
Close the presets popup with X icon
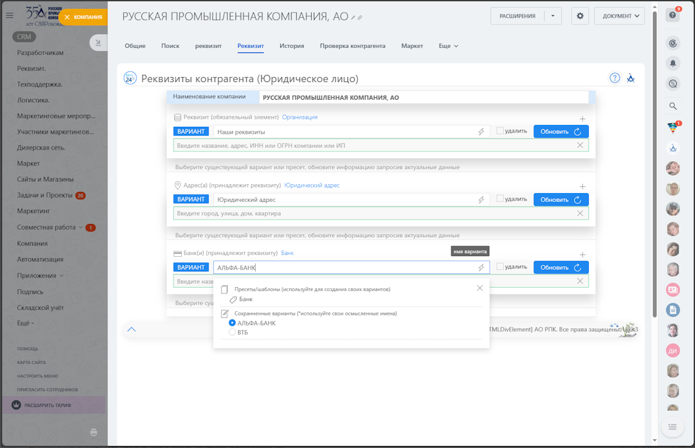pyautogui.click(x=480, y=288)
